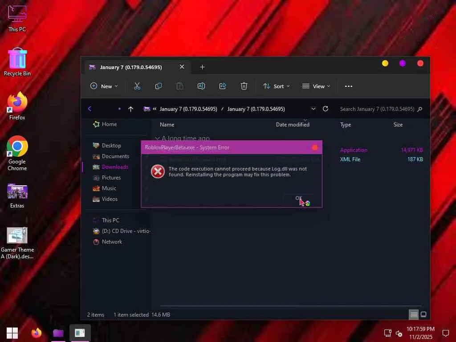
Task: Click the Rename icon in toolbar
Action: (x=201, y=86)
